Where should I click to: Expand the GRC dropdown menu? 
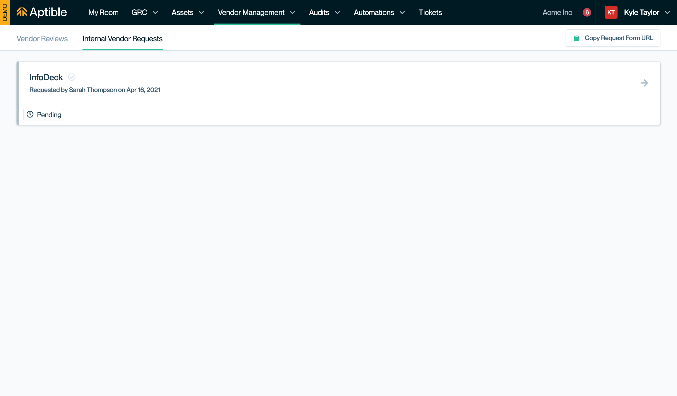tap(145, 12)
